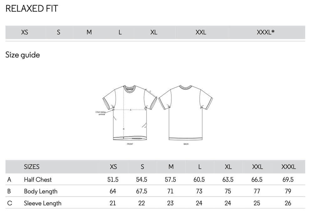Screen dimensions: 313x215
Task: Click Body Length value 67.5 for S
Action: point(141,191)
